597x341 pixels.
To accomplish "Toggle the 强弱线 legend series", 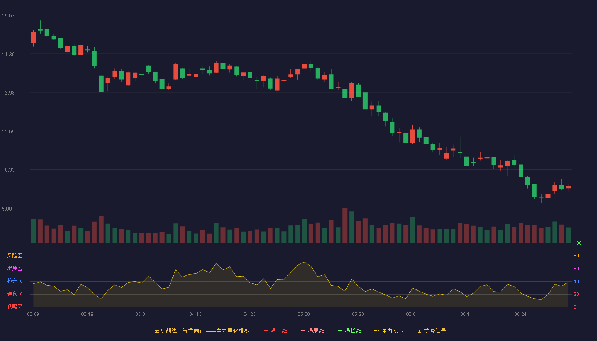I will click(312, 331).
